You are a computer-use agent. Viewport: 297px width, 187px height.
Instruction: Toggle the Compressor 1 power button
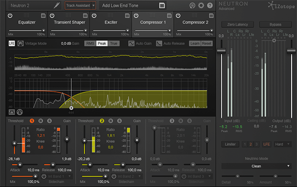[136, 15]
